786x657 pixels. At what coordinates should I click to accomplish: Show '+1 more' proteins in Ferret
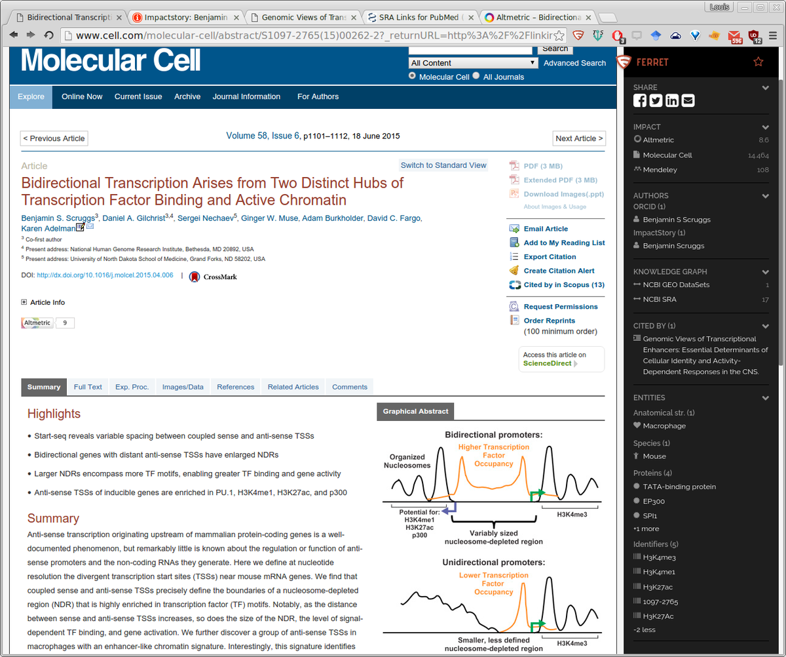(x=646, y=528)
